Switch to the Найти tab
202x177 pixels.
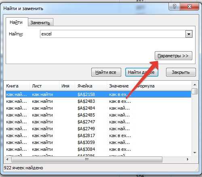pyautogui.click(x=16, y=22)
